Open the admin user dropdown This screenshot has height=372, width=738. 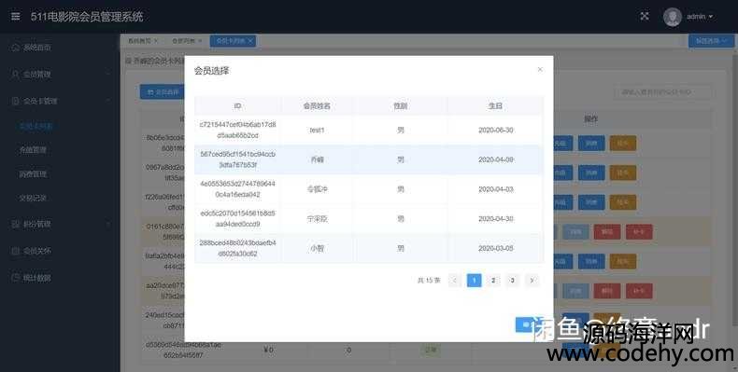tap(700, 17)
